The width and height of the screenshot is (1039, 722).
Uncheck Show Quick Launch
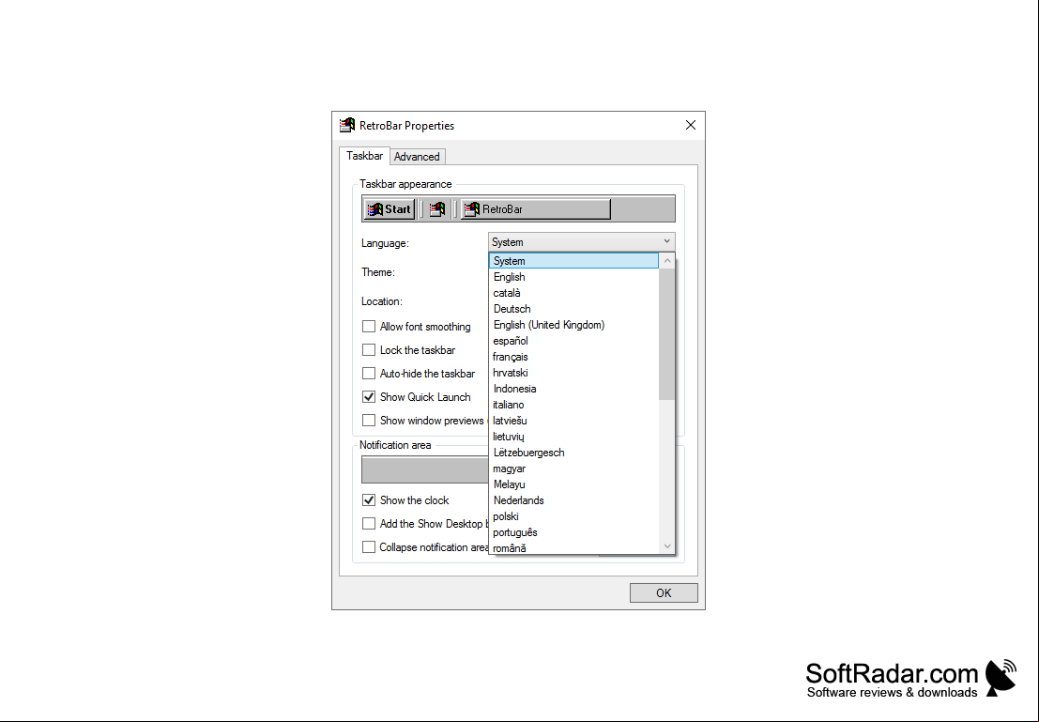coord(369,396)
